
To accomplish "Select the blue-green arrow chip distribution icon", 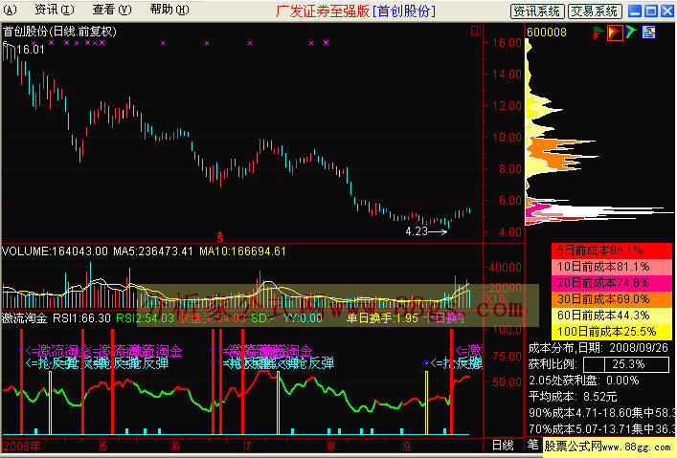I will [x=631, y=32].
